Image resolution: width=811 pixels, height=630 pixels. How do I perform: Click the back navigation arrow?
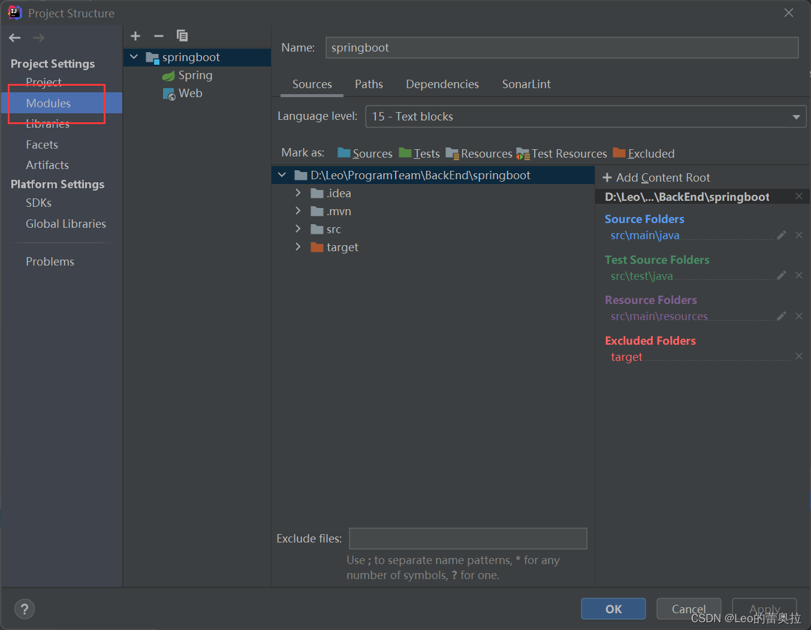coord(15,38)
